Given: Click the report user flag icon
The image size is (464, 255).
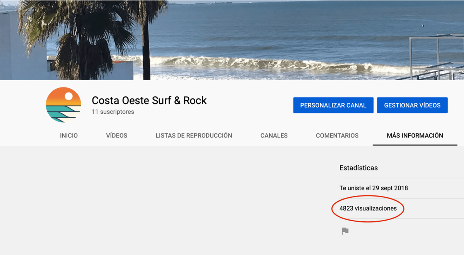Looking at the screenshot, I should 345,231.
